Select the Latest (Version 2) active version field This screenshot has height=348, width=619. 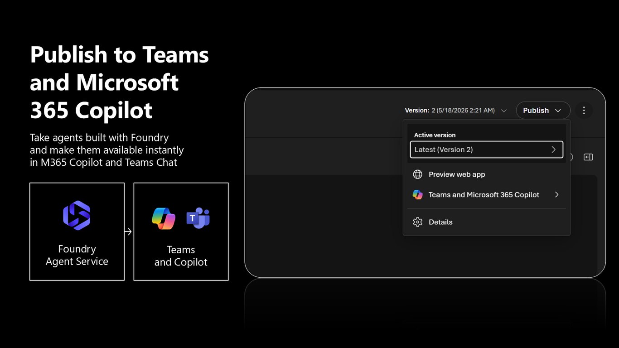486,150
